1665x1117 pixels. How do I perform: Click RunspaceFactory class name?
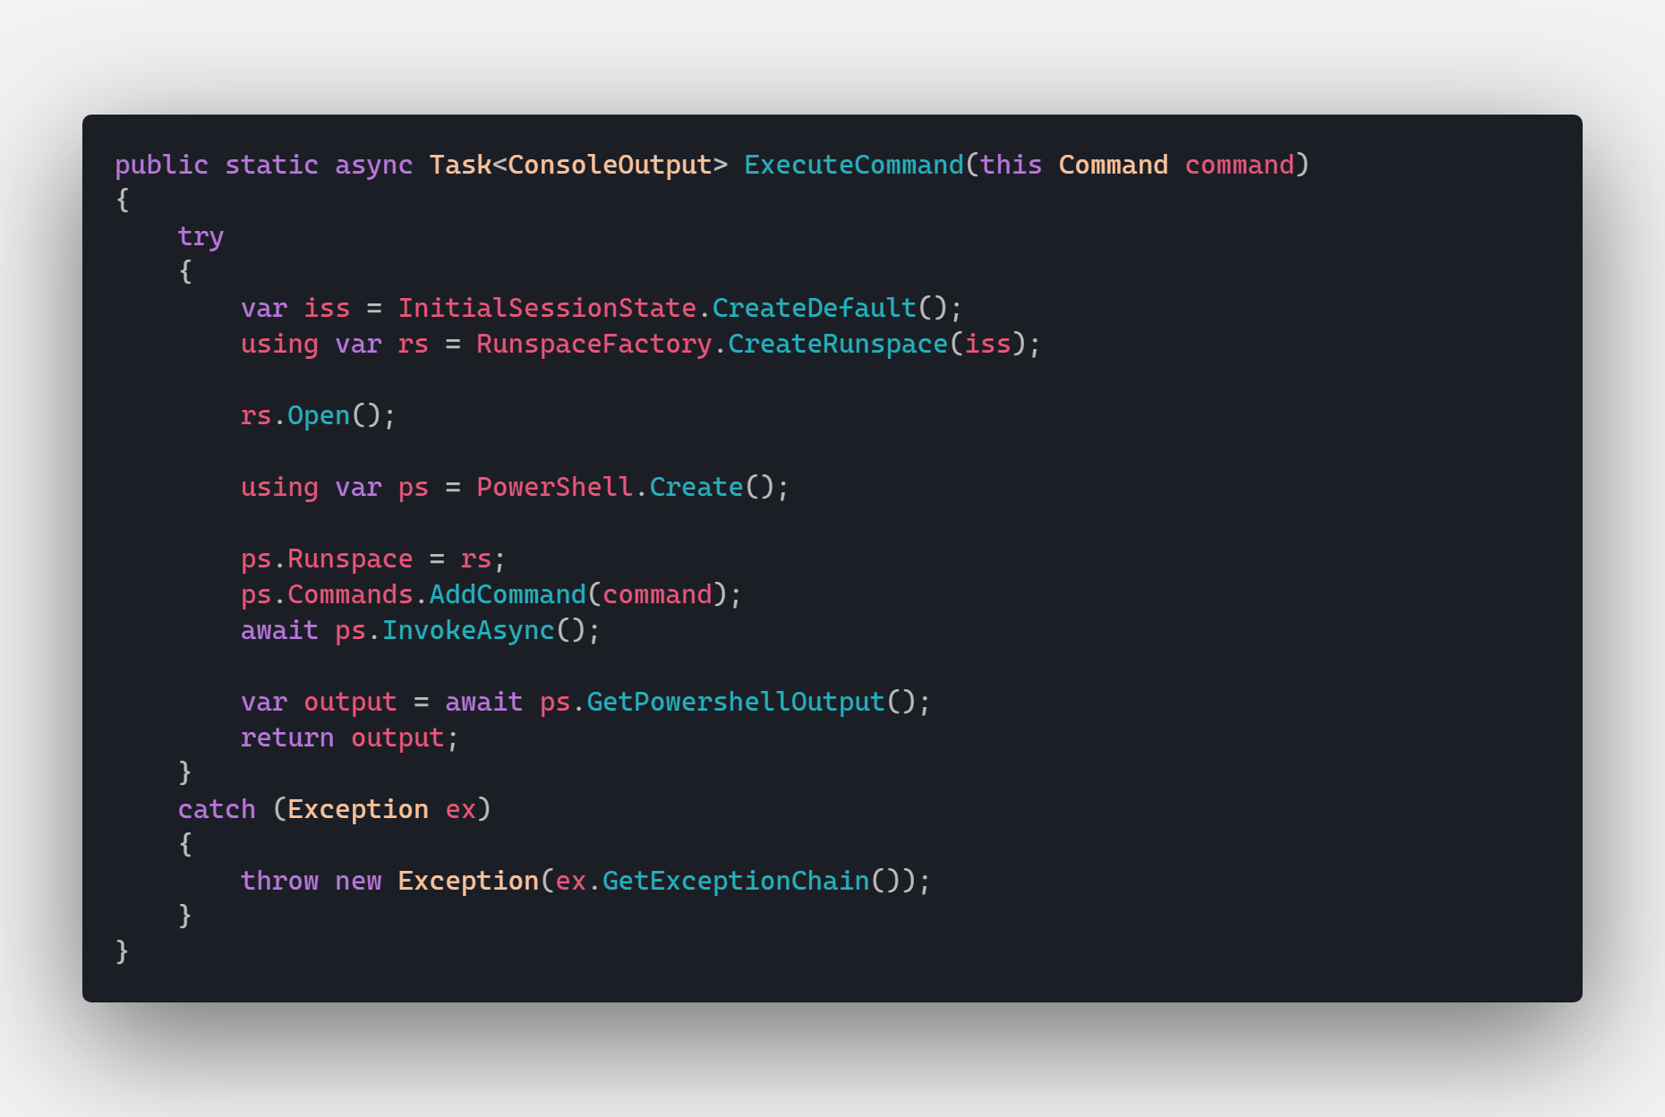pyautogui.click(x=594, y=344)
